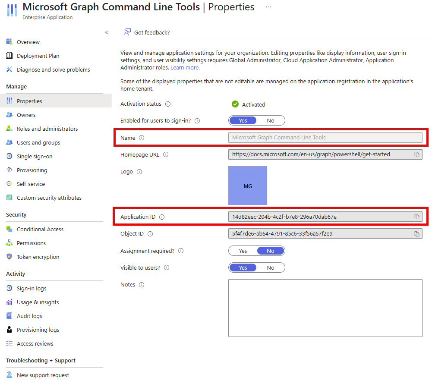The width and height of the screenshot is (432, 384).
Task: Copy the Homepage URL to clipboard
Action: click(416, 154)
